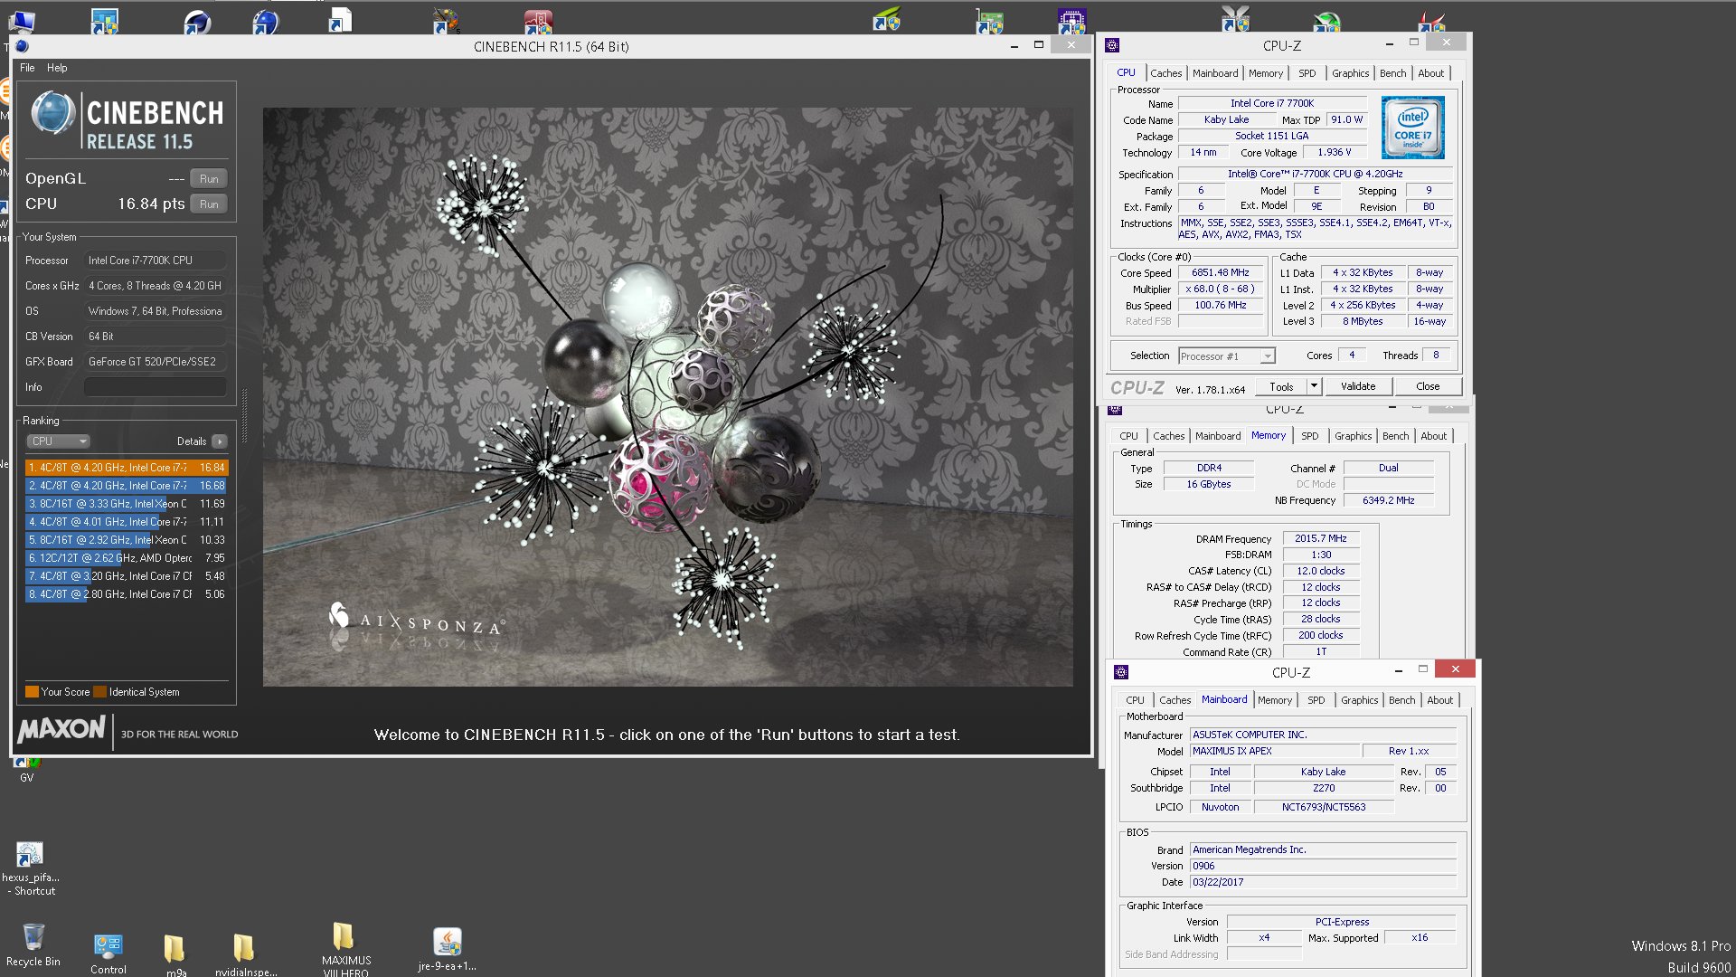
Task: Open Bench tab in top CPU-Z window
Action: (1392, 73)
